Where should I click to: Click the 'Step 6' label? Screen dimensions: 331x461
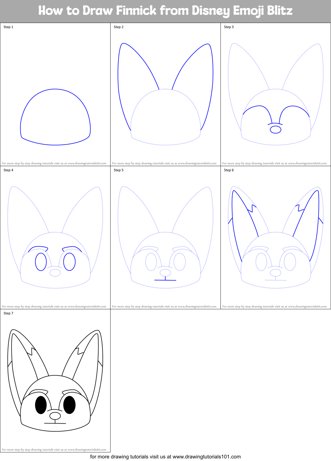click(x=229, y=170)
